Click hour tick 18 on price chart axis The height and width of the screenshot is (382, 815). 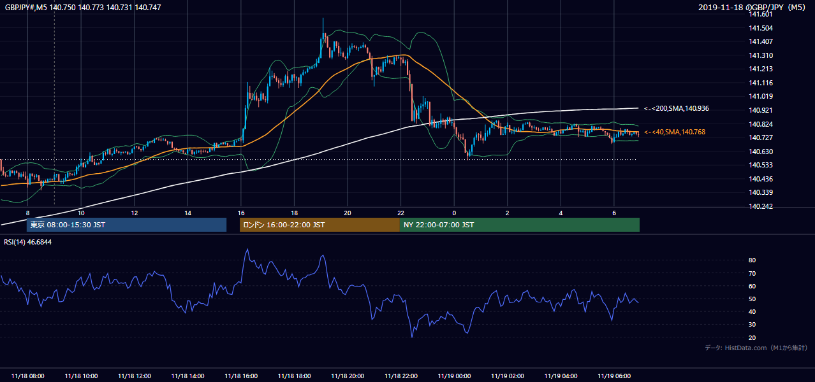294,213
